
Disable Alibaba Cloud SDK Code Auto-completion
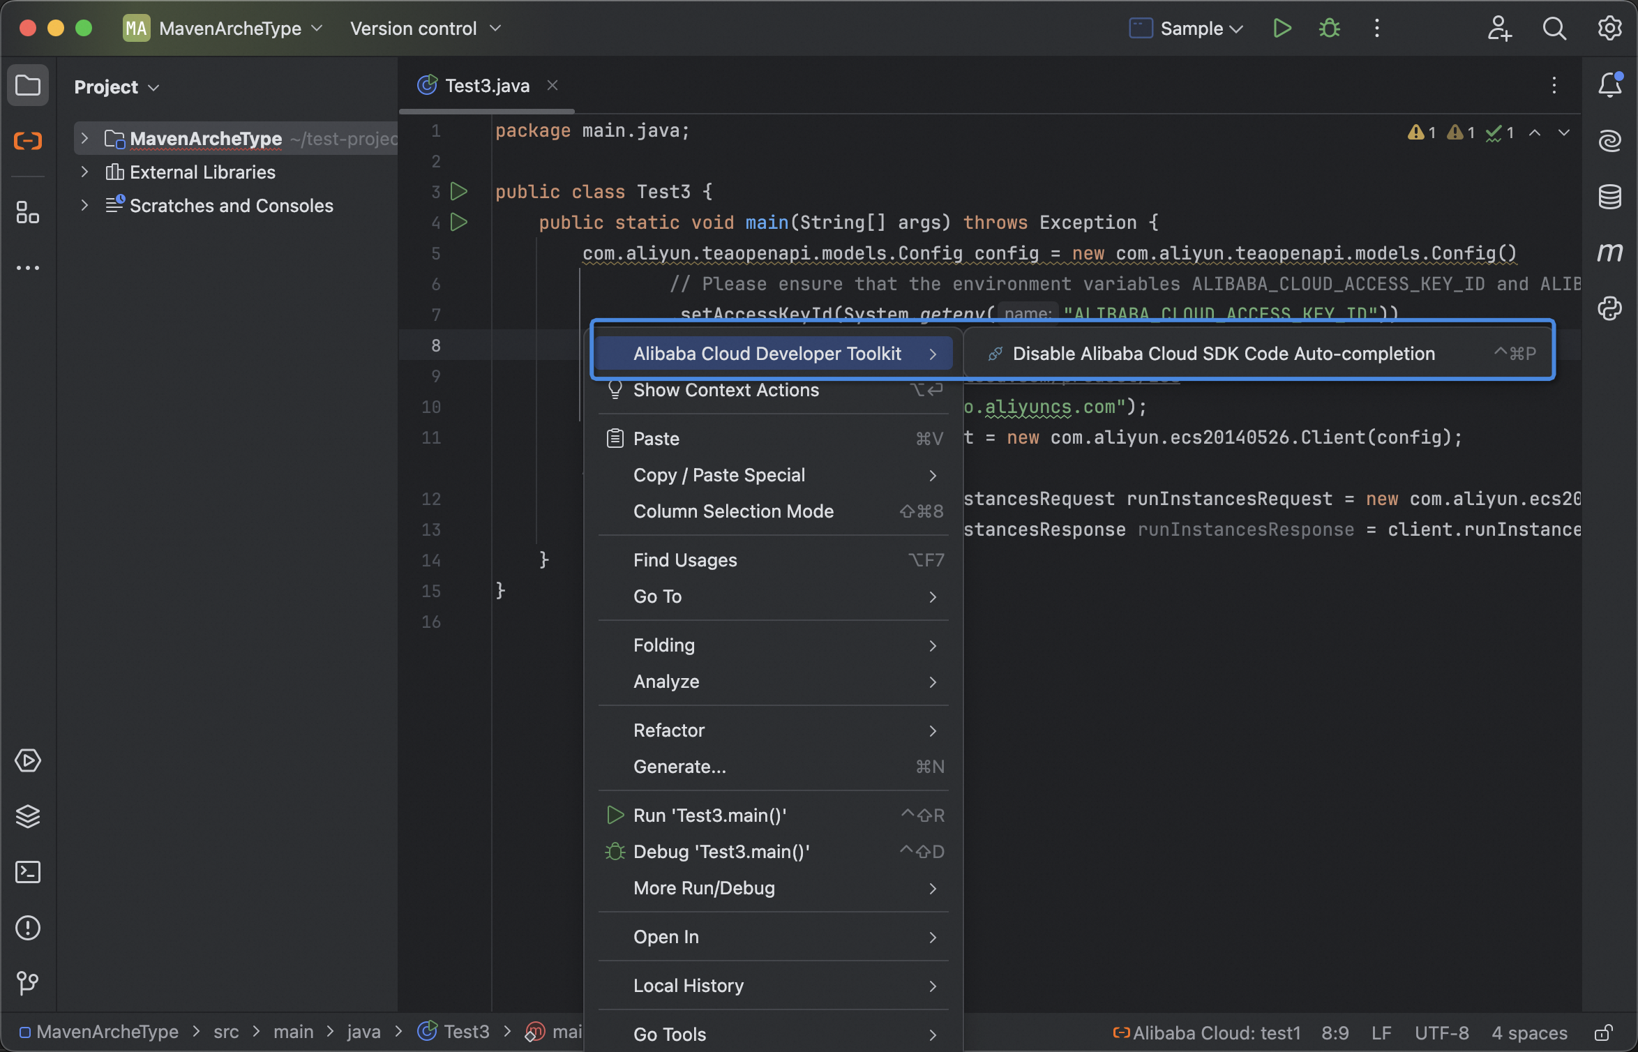click(1223, 354)
